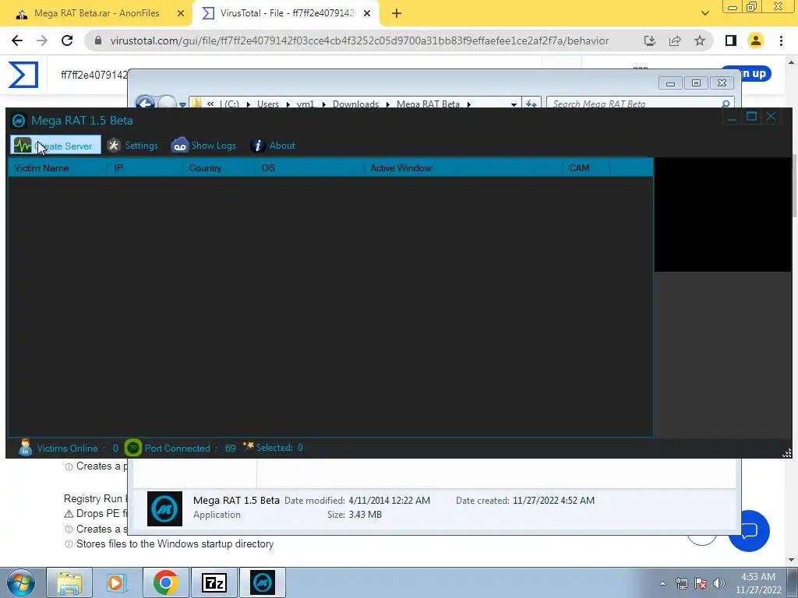
Task: Open Chrome profile avatar
Action: (756, 40)
